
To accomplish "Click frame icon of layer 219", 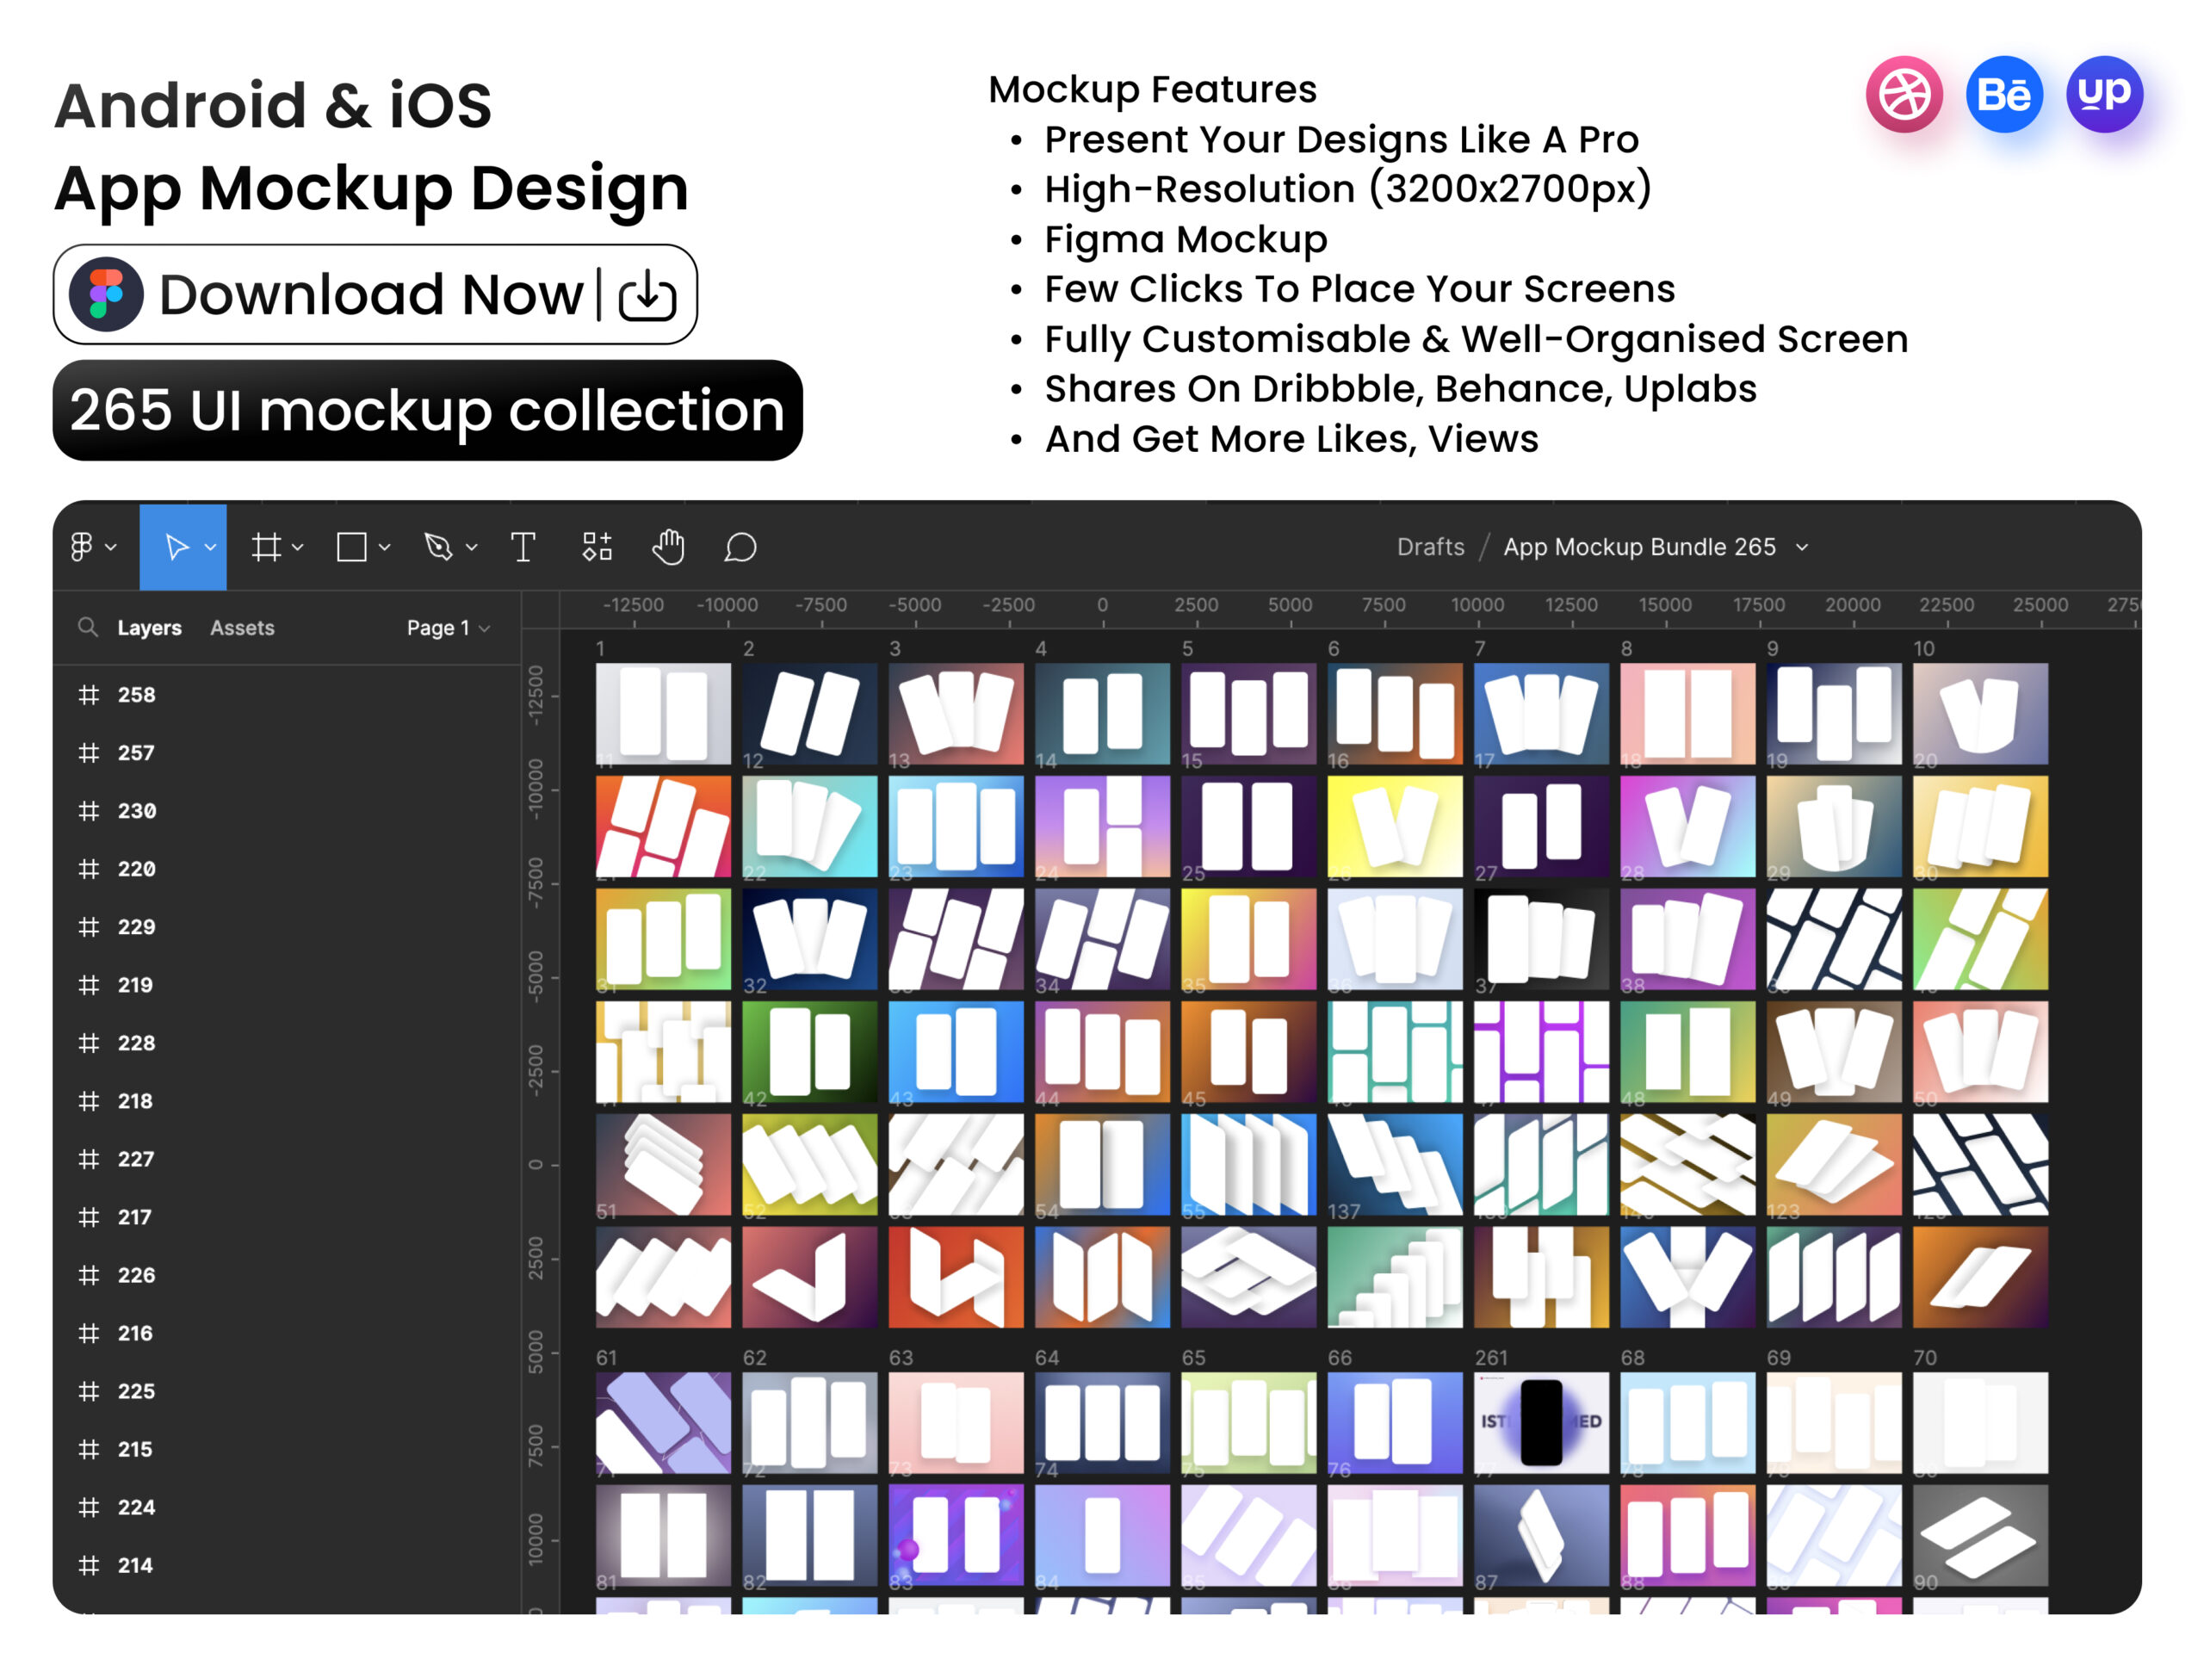I will pyautogui.click(x=89, y=984).
